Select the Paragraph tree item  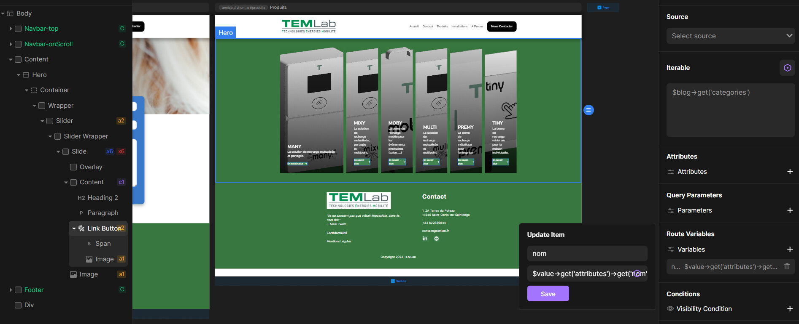pyautogui.click(x=103, y=213)
